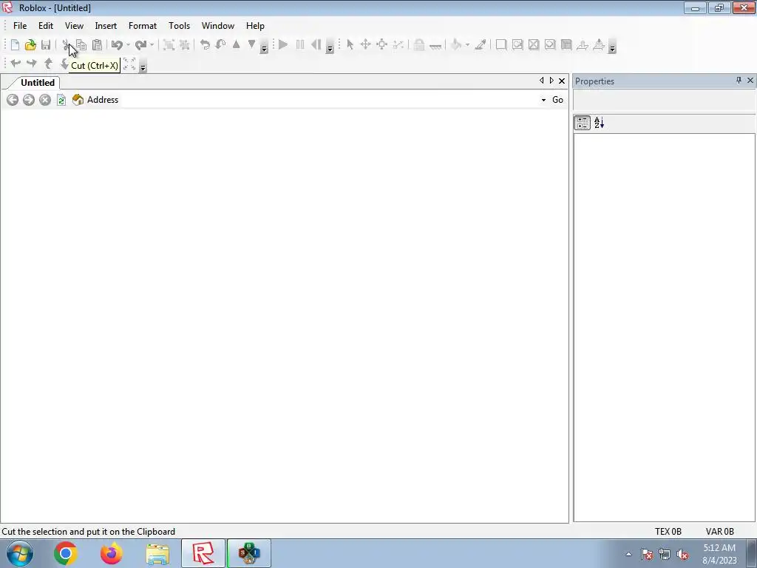757x568 pixels.
Task: Open the Tools menu
Action: point(179,26)
